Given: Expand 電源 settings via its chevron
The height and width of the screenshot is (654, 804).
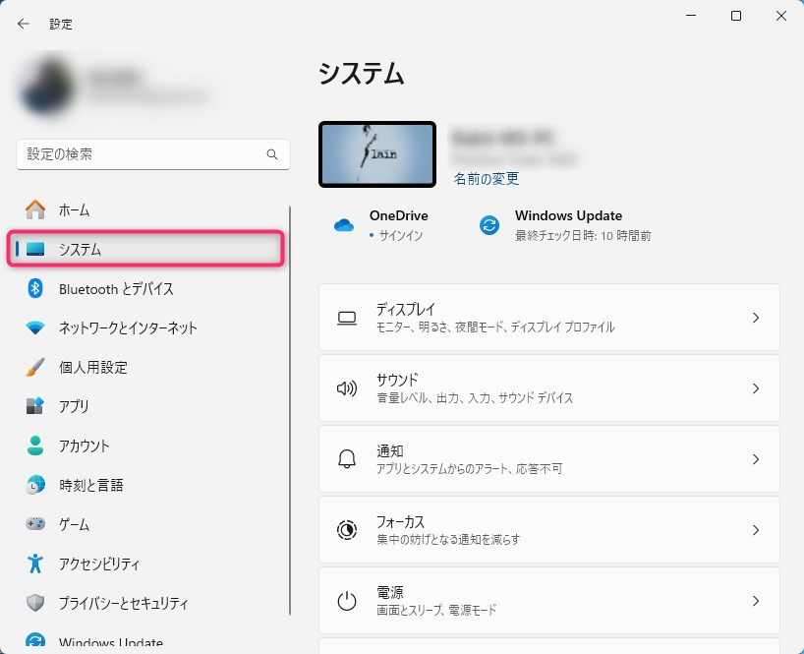Looking at the screenshot, I should tap(755, 601).
